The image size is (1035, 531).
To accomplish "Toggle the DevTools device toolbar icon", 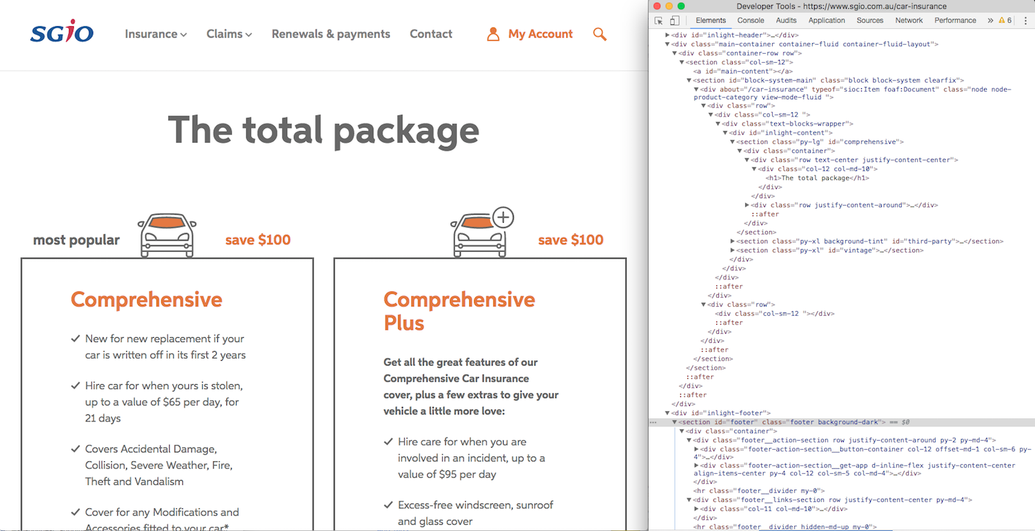I will 674,21.
